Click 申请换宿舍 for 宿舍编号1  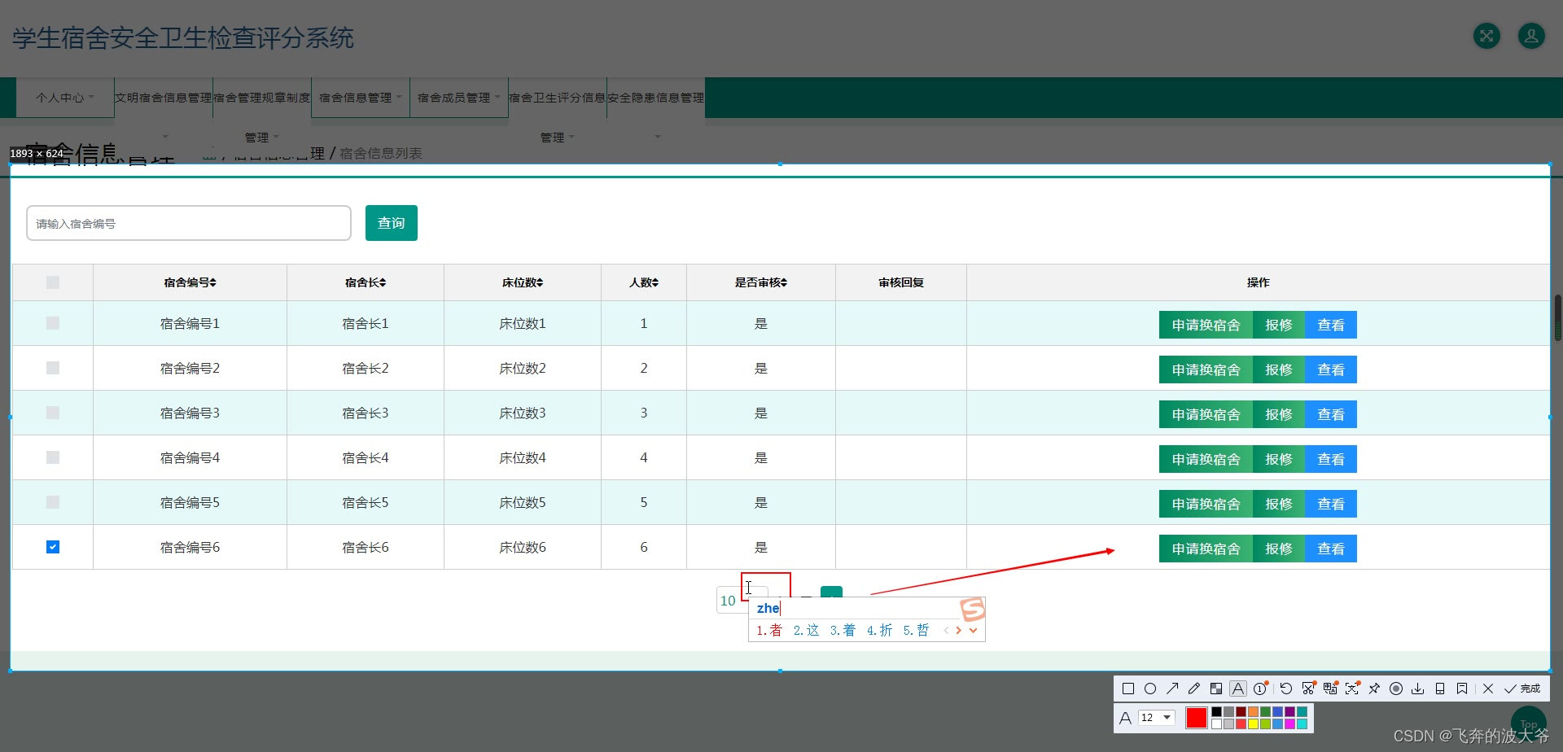click(1206, 325)
